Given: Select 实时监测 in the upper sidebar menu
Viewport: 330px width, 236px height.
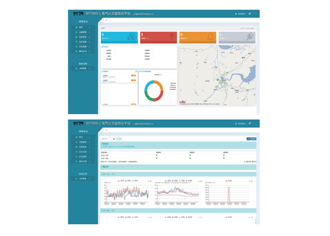Looking at the screenshot, I should (x=82, y=42).
